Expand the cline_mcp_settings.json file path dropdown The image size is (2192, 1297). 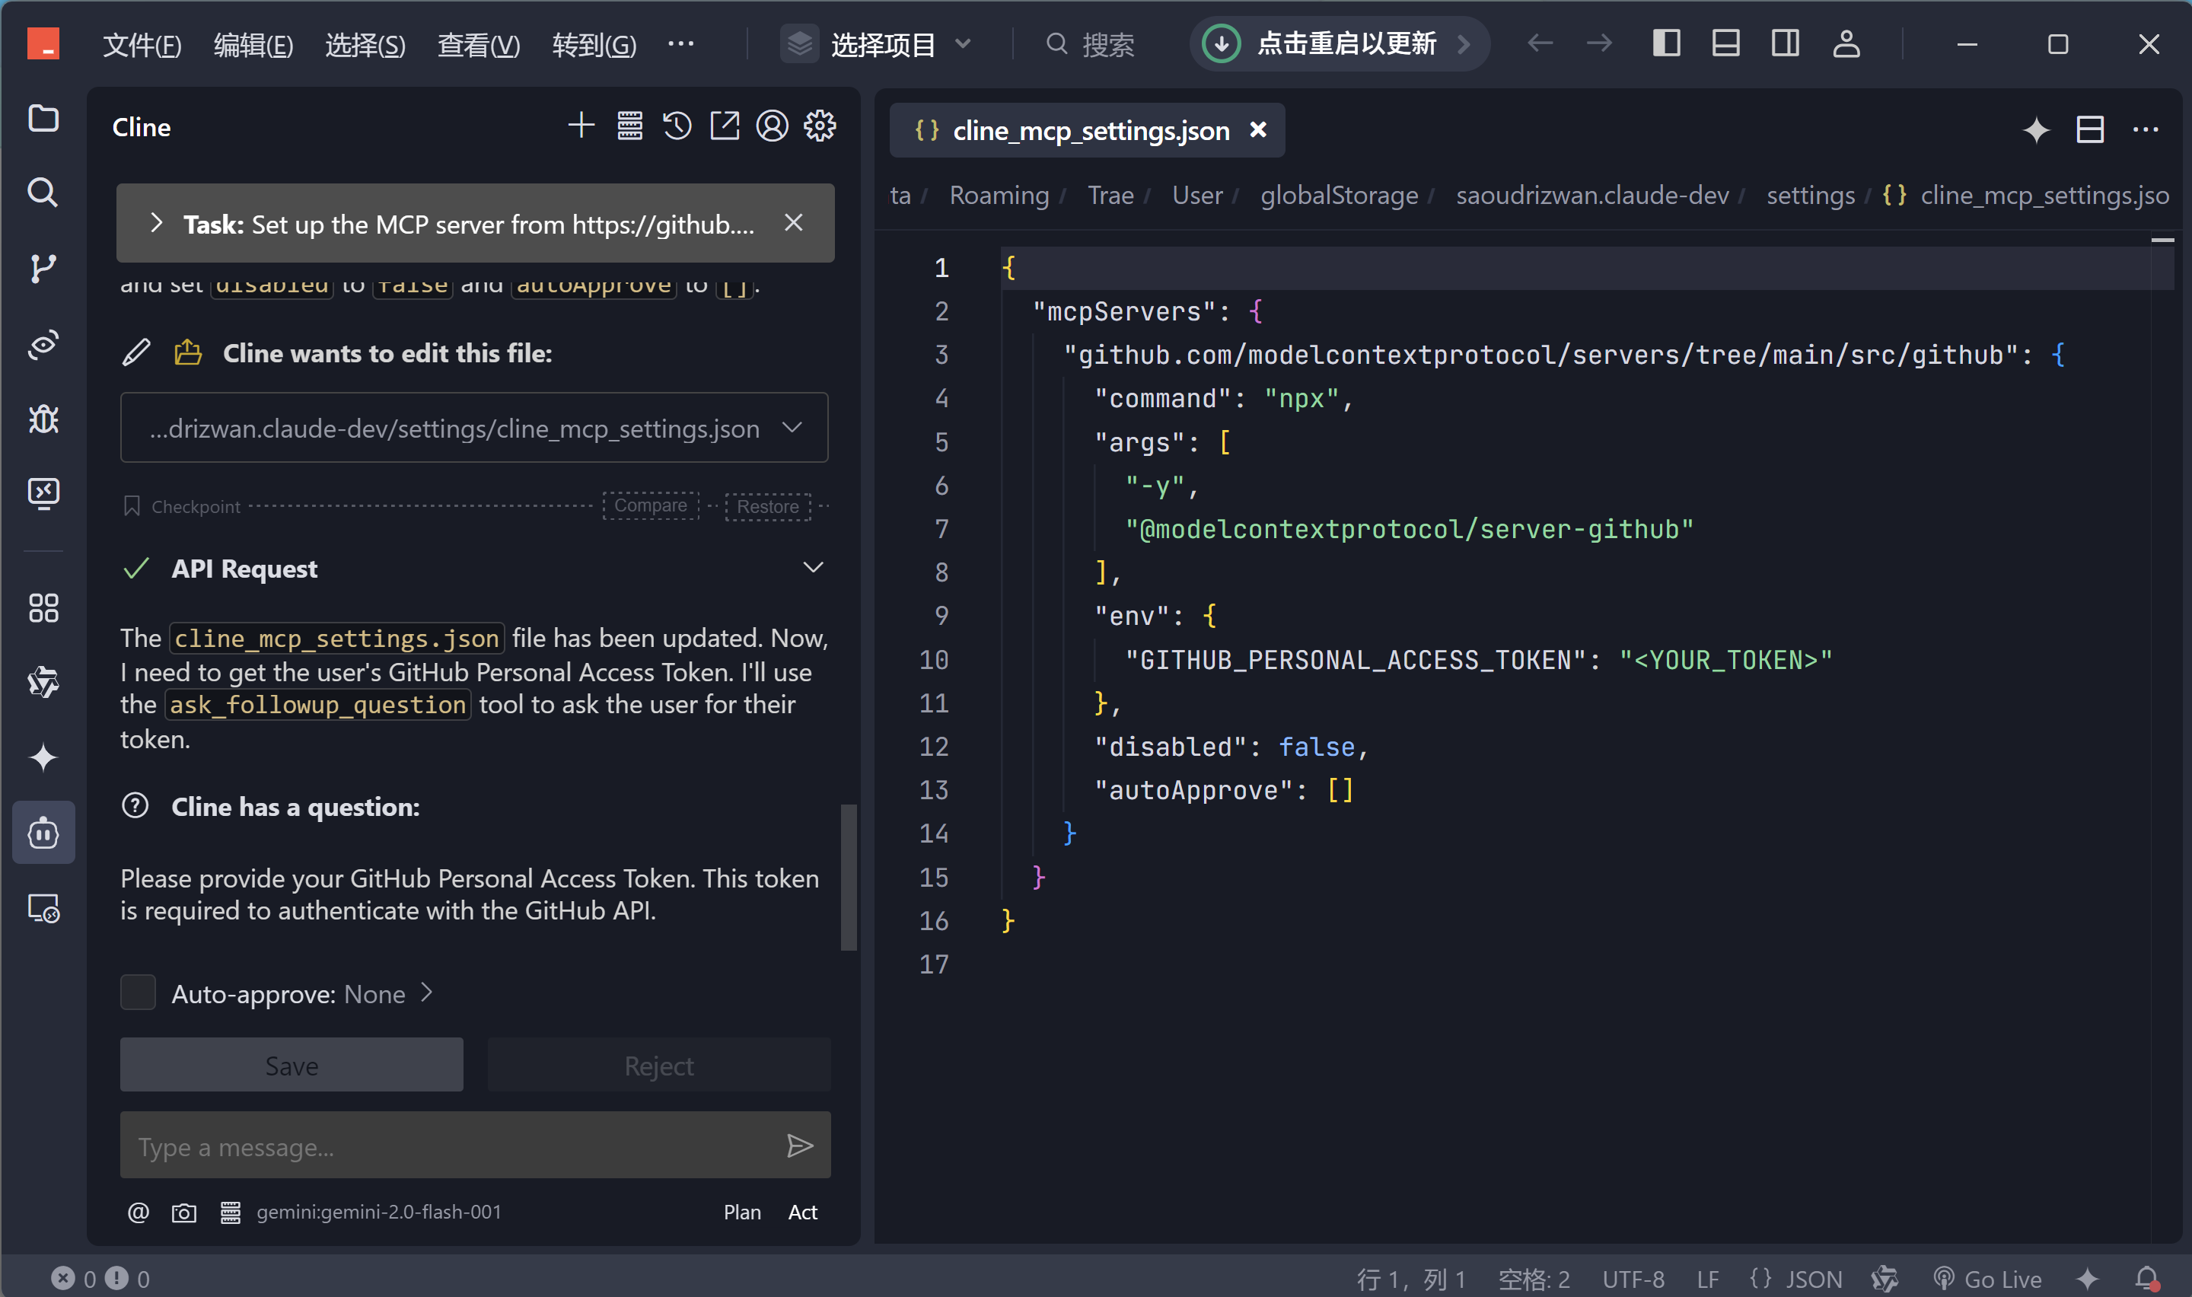[x=792, y=429]
